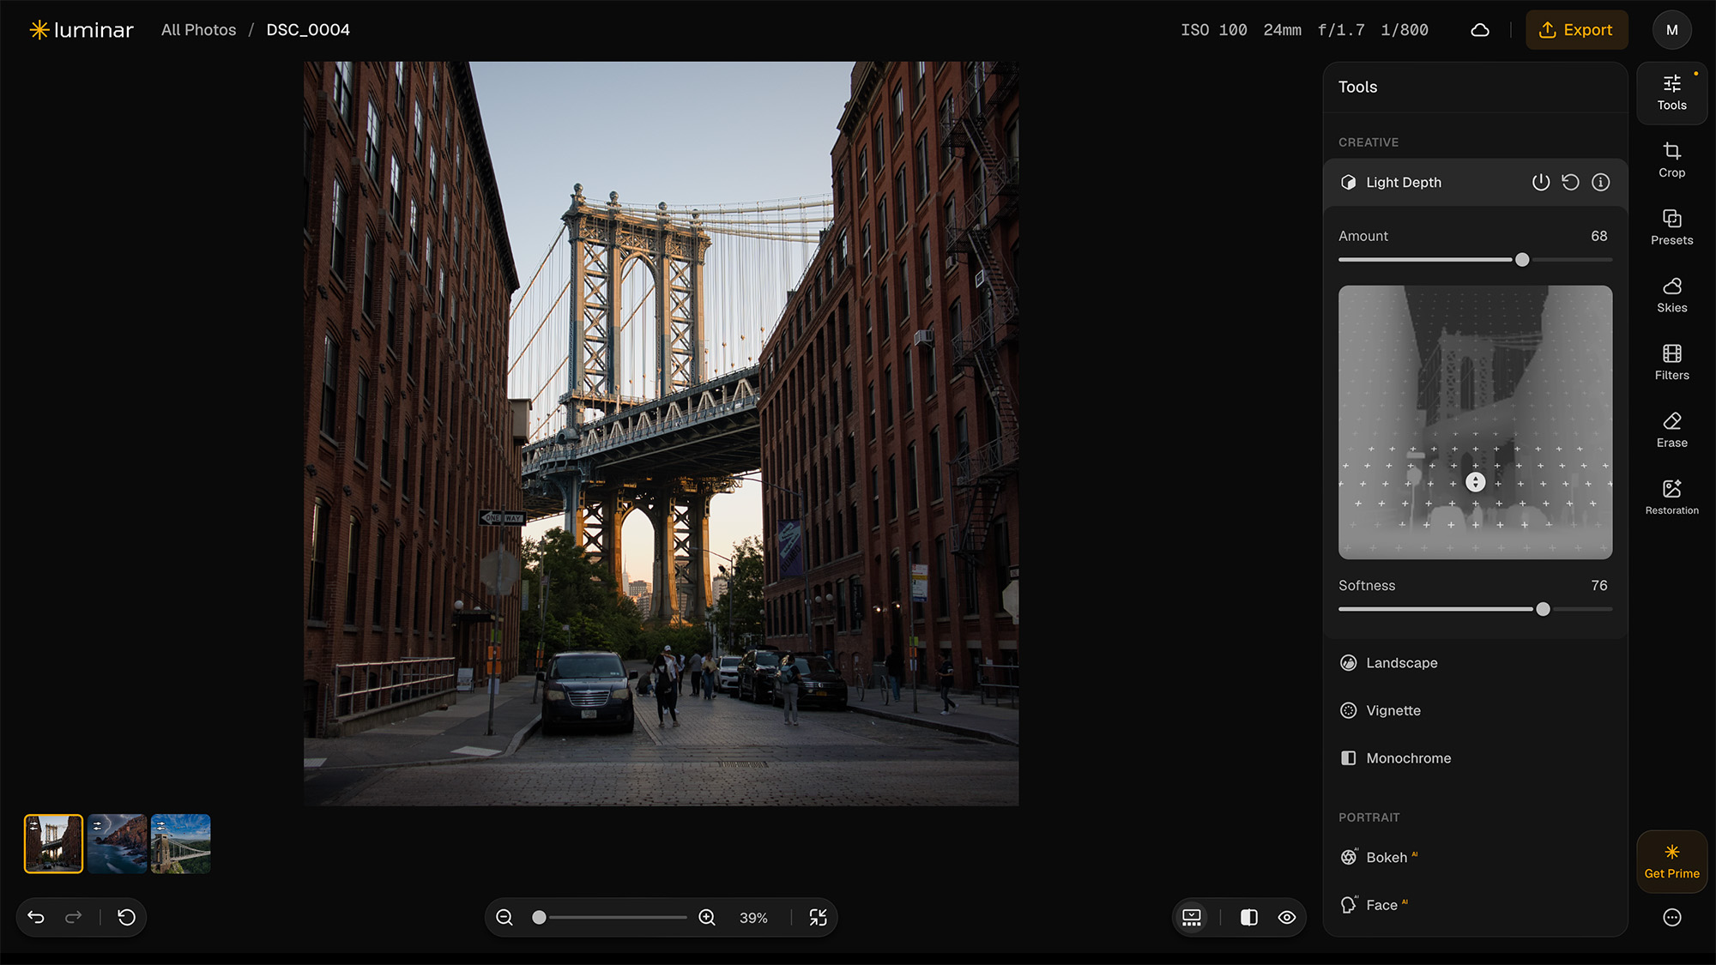Select the suspension bridge blue sky thumbnail
The image size is (1716, 965).
[180, 844]
